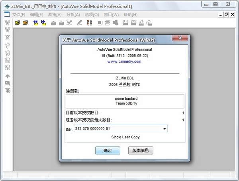The image size is (239, 181).
Task: Open the 帮助(H) menu
Action: [x=131, y=15]
